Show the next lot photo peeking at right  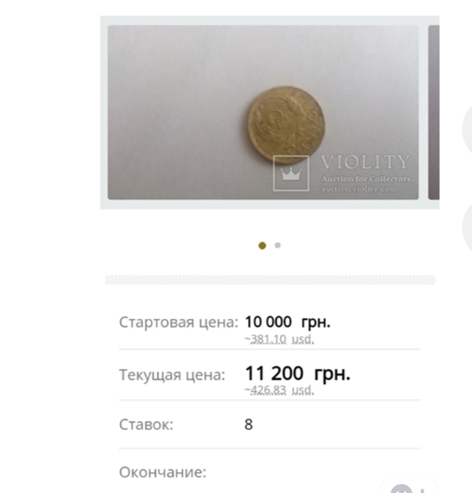434,112
